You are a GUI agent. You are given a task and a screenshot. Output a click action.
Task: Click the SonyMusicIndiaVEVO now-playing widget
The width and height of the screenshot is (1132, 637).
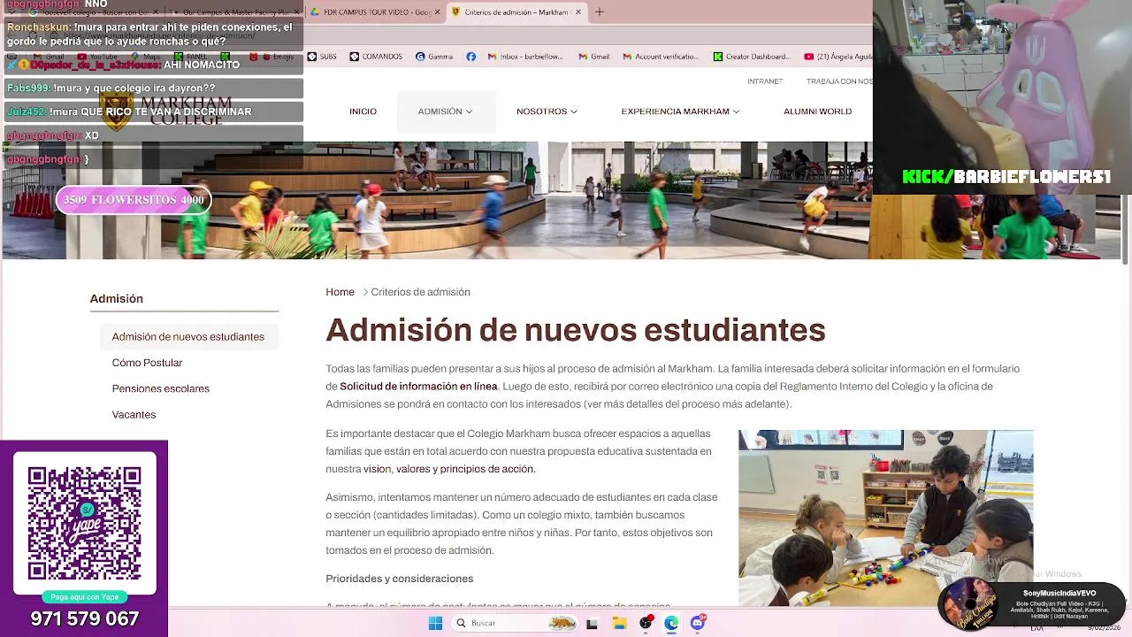(1033, 604)
